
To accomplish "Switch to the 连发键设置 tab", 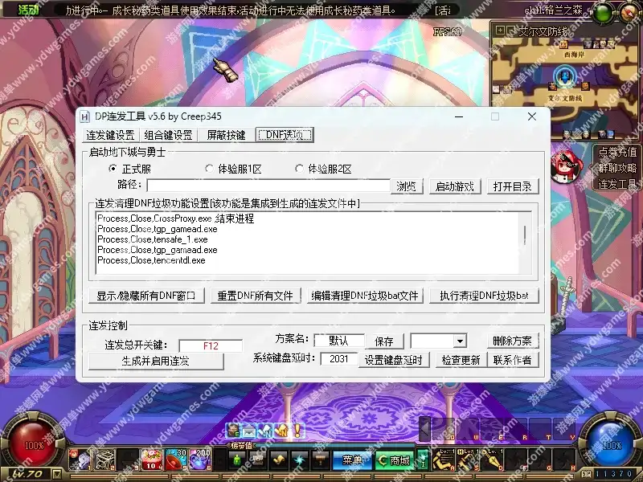I will [x=110, y=135].
